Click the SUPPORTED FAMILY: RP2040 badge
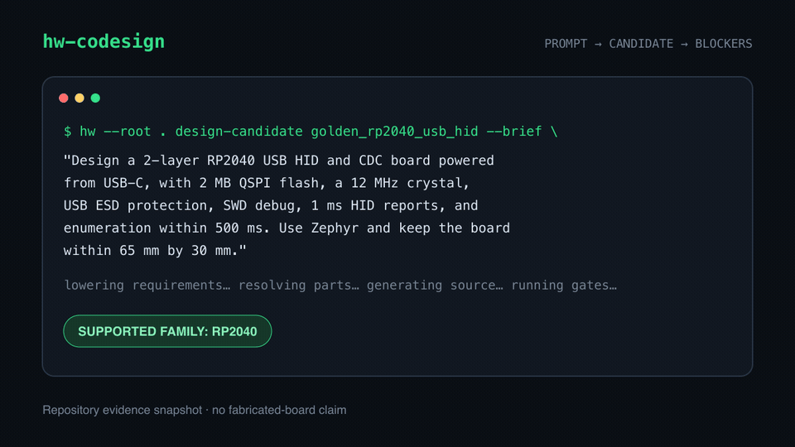 pyautogui.click(x=167, y=331)
